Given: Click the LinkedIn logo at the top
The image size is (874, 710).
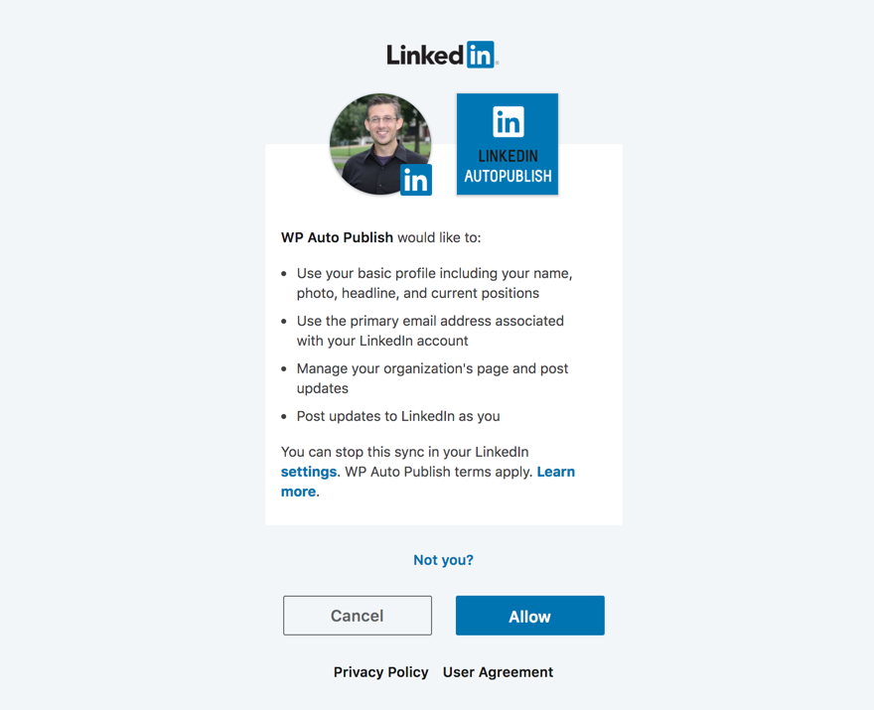Looking at the screenshot, I should tap(443, 55).
